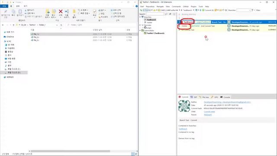Open the GitHub menu
Image resolution: width=277 pixels, height=156 pixels.
[x=186, y=6]
